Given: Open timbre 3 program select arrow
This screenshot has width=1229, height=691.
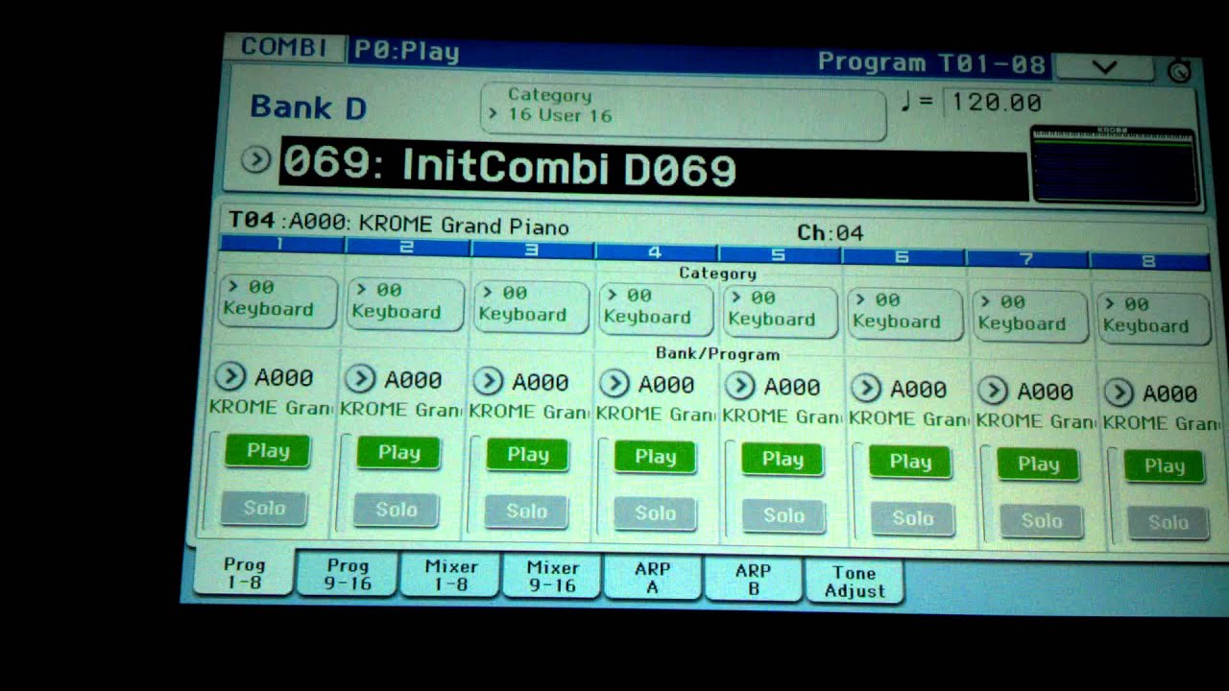Looking at the screenshot, I should (488, 381).
